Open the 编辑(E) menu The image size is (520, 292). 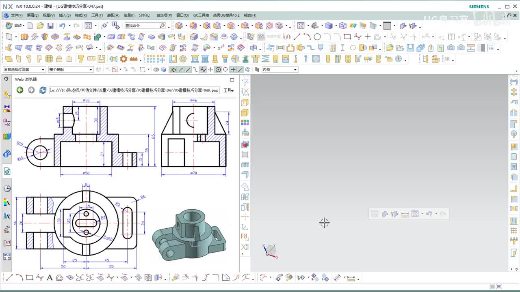[x=32, y=15]
